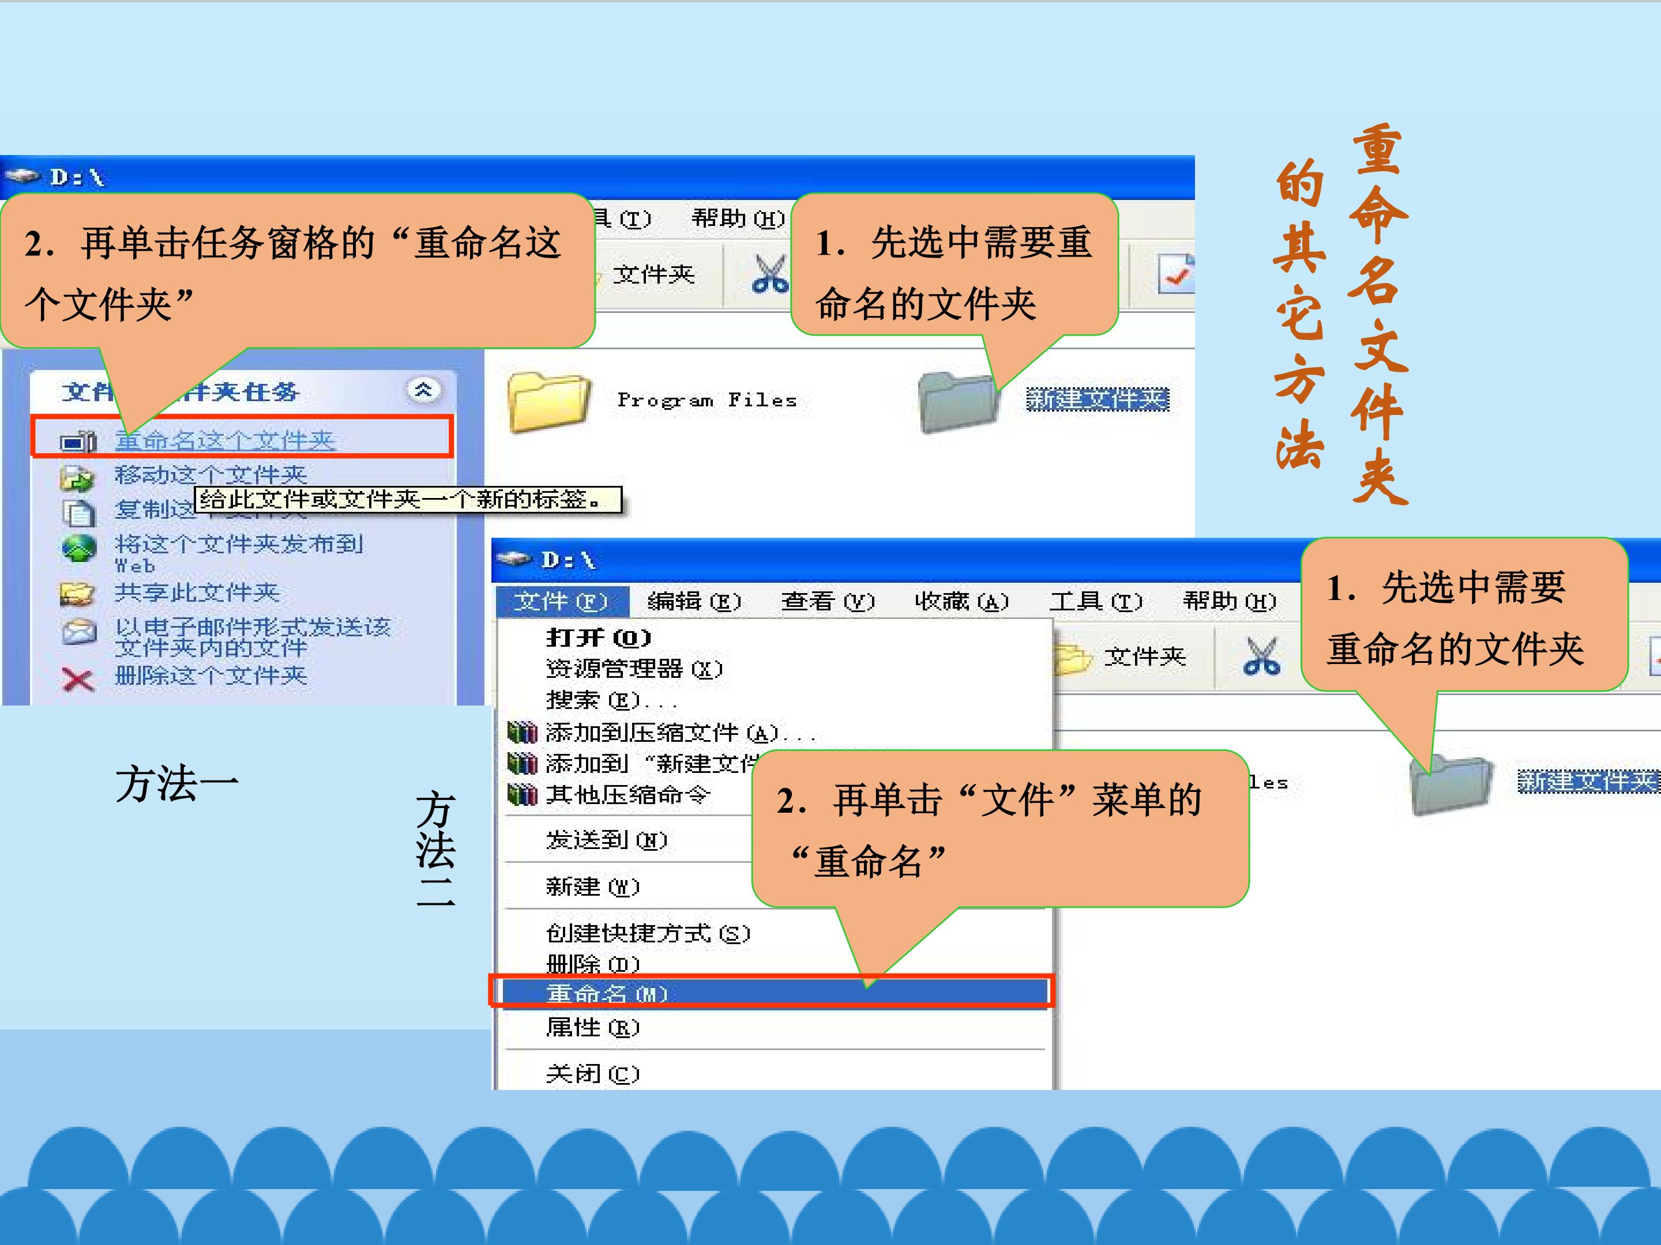Click 将这个文件夹发布到 Web link
Image resolution: width=1661 pixels, height=1245 pixels.
[x=239, y=553]
